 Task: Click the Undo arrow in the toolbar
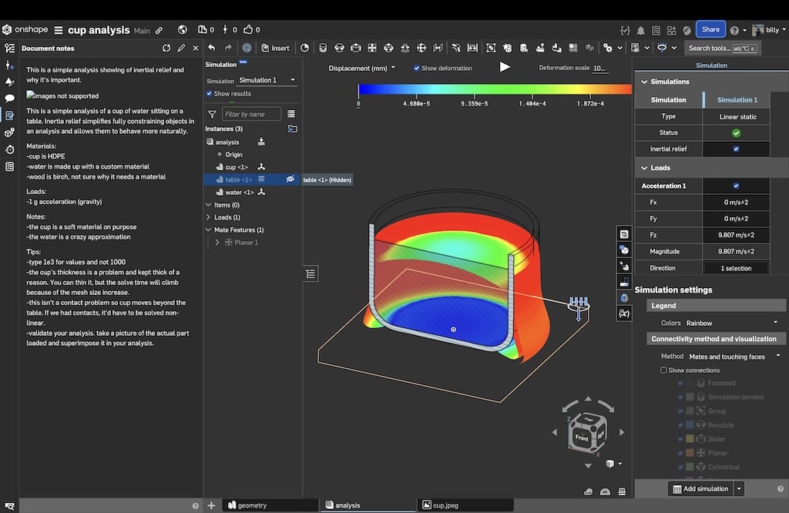click(x=212, y=48)
